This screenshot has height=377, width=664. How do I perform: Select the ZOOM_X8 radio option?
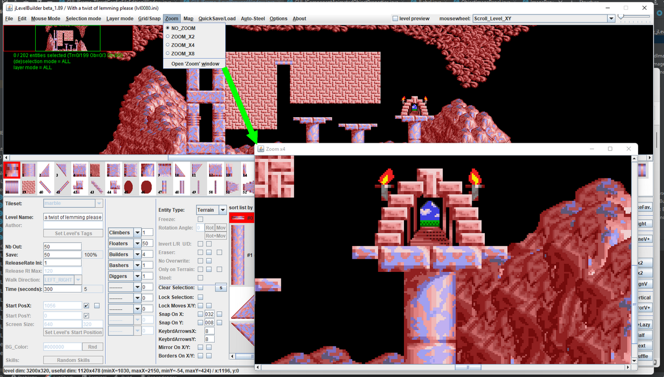pos(168,53)
